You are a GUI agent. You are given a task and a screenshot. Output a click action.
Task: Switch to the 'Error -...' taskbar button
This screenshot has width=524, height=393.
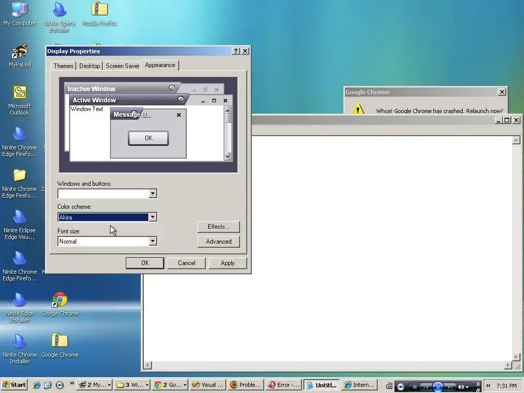click(283, 385)
